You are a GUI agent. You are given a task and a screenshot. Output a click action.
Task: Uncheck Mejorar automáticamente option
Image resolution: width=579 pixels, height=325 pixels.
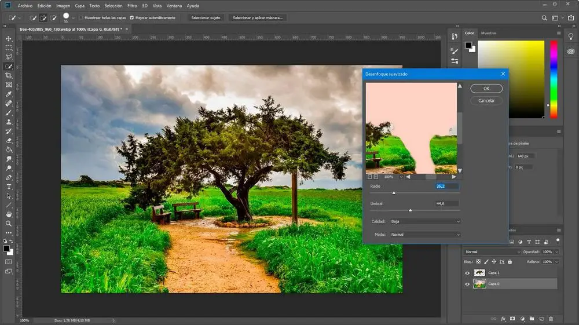coord(132,17)
